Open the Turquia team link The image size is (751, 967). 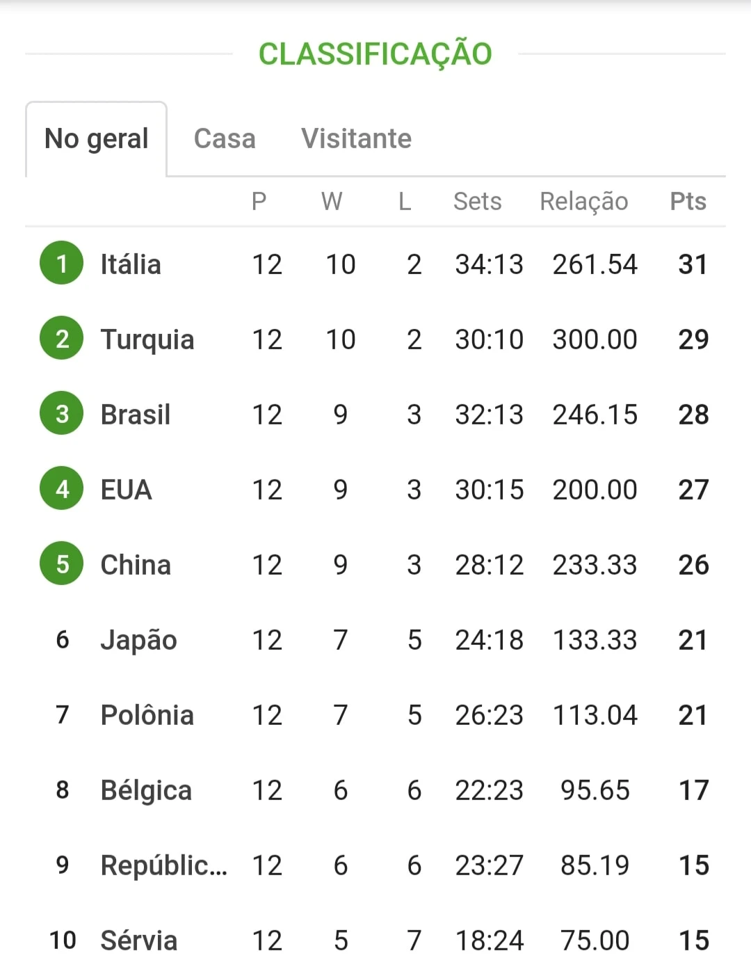[147, 339]
